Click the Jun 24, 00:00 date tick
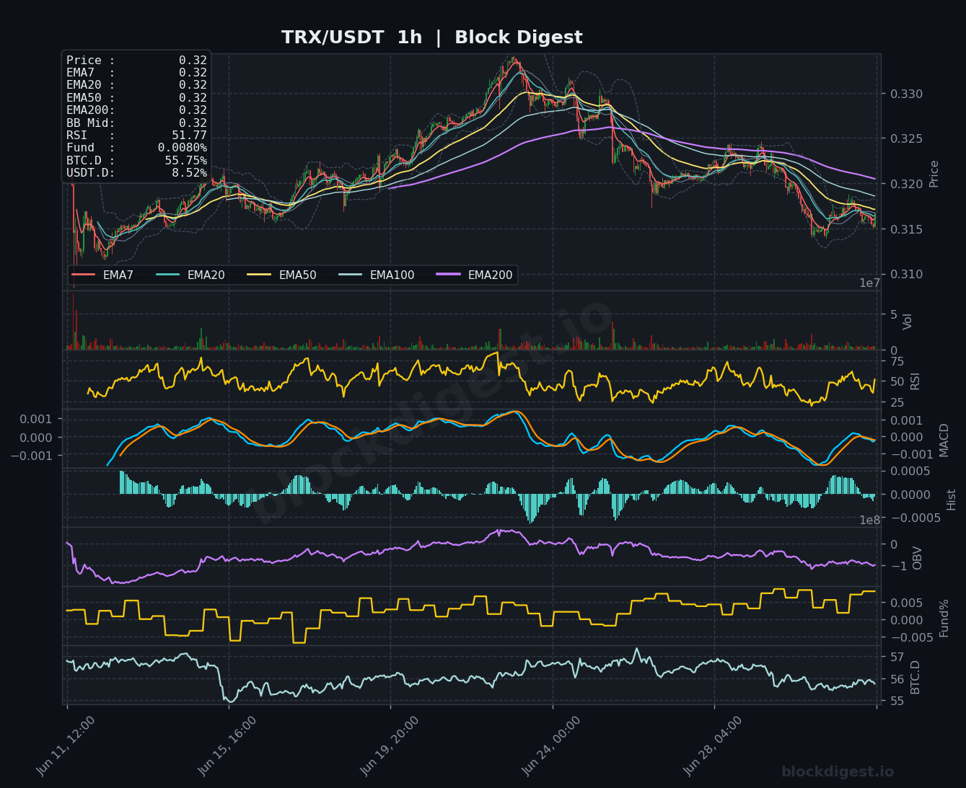Image resolution: width=966 pixels, height=788 pixels. 550,745
